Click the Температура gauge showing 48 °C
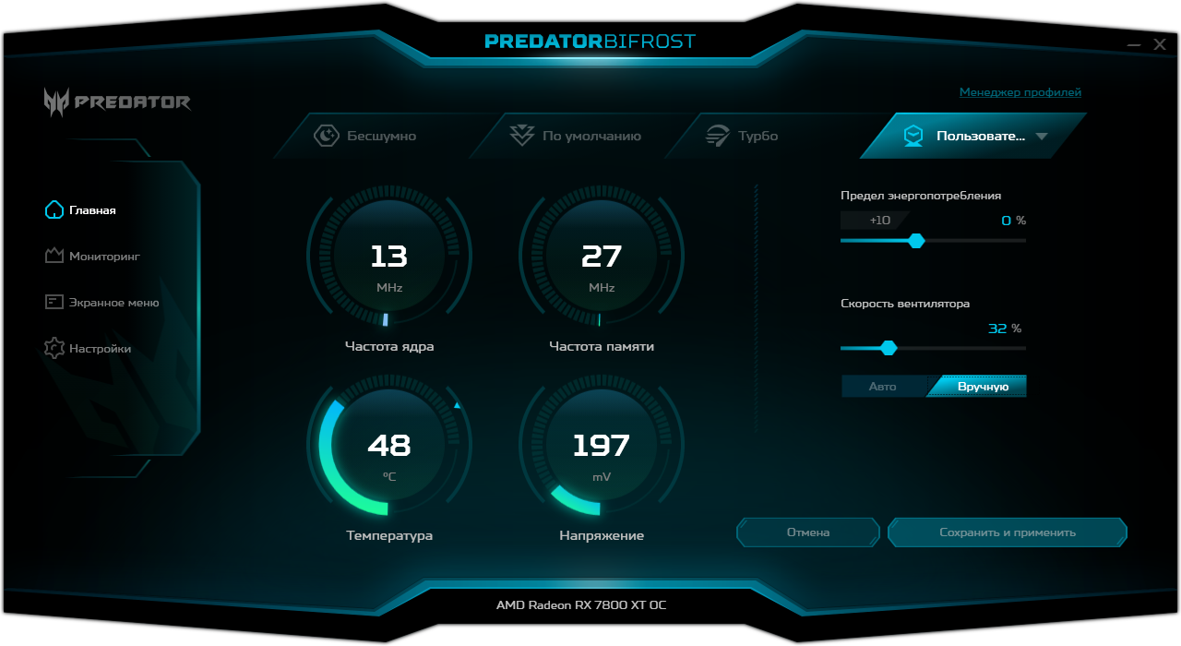Viewport: 1181px width, 646px height. 389,443
